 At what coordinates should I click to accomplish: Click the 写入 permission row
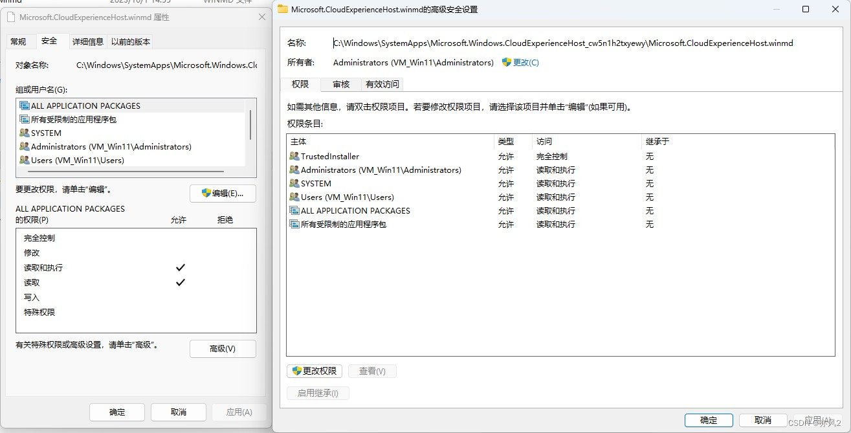[136, 297]
